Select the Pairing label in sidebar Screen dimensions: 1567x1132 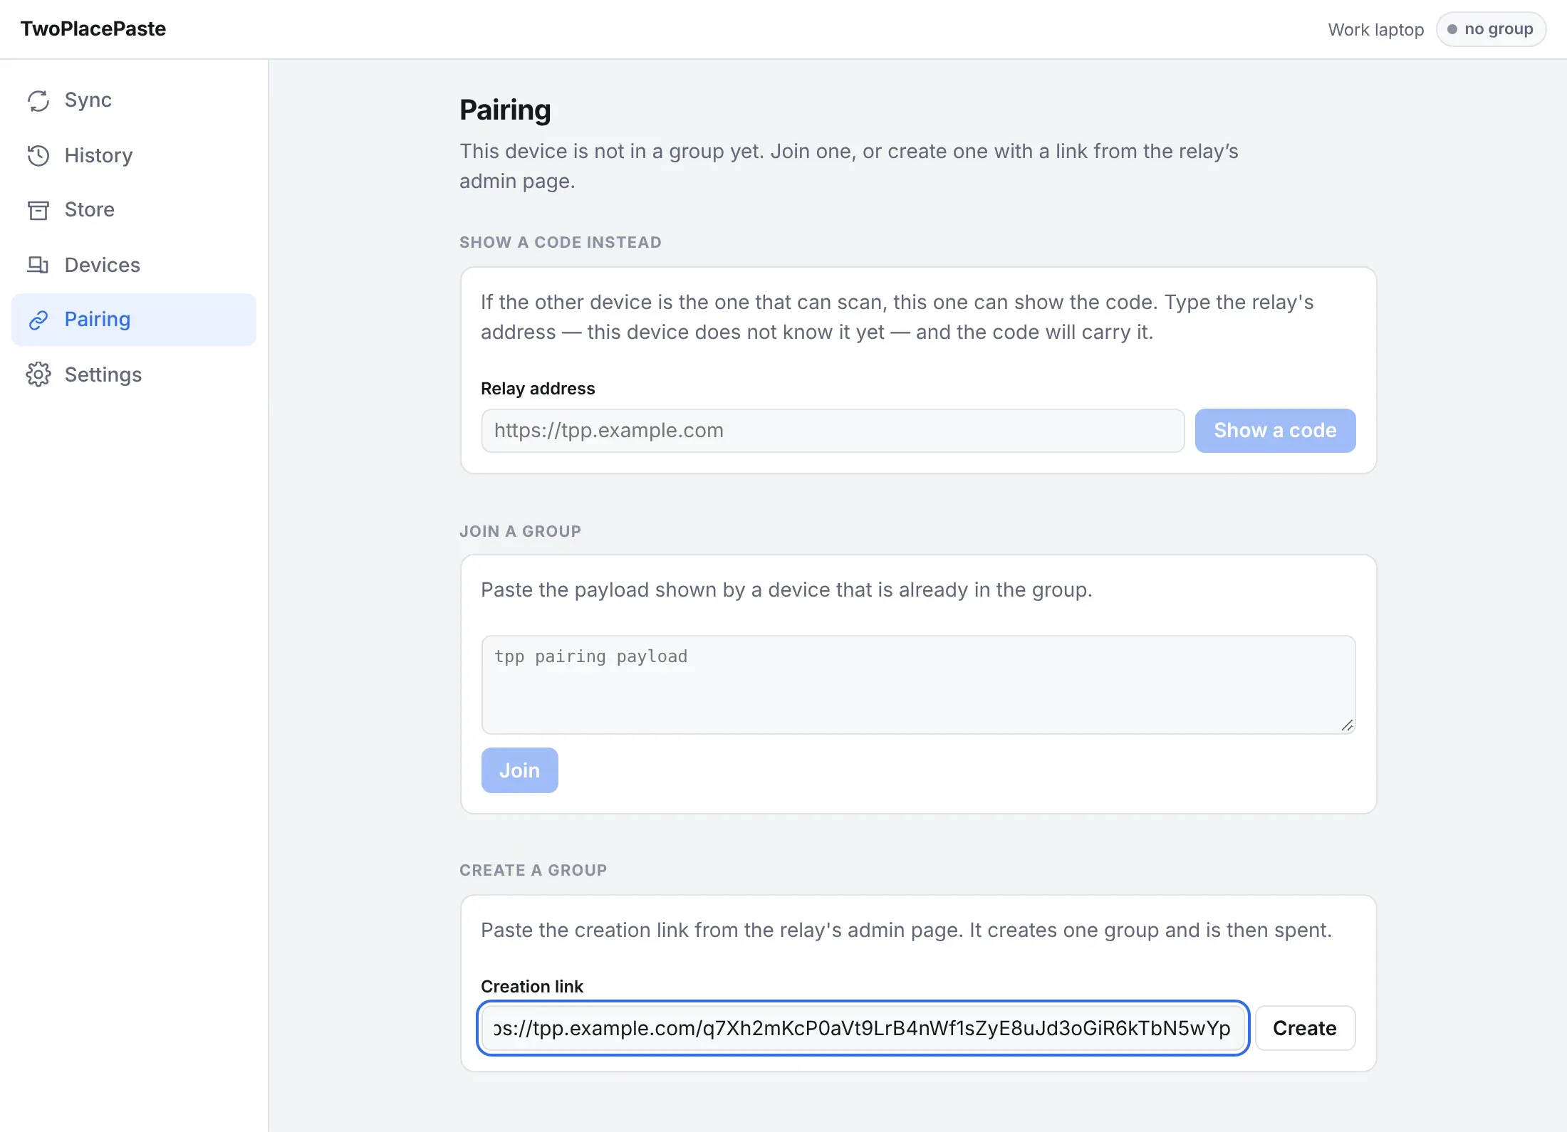coord(98,320)
